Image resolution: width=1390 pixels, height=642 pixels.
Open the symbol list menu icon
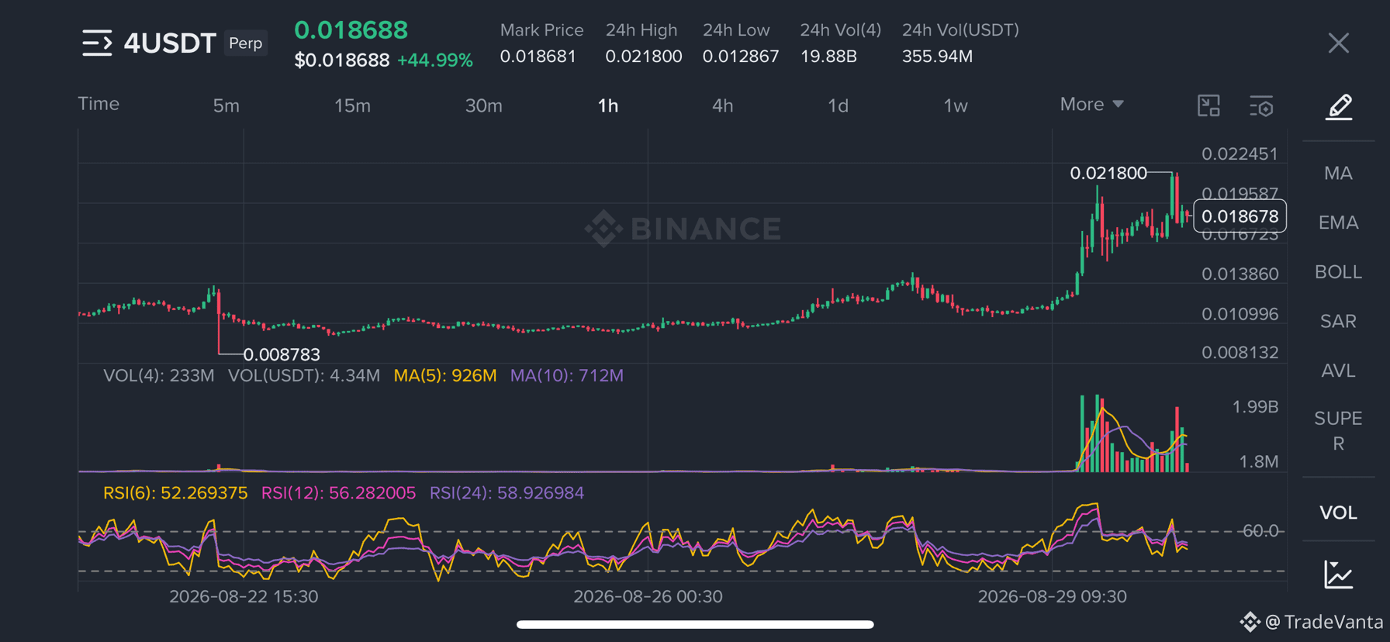97,43
